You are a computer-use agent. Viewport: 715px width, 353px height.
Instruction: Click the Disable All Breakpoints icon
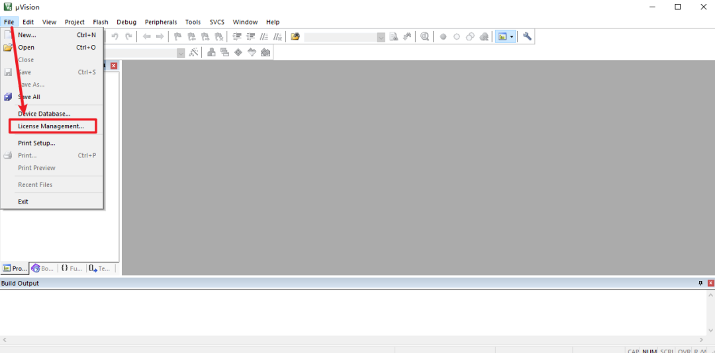[x=470, y=36]
